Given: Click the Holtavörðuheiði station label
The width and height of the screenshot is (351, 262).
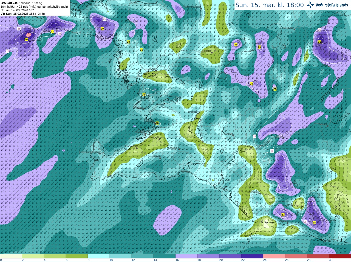Looking at the screenshot, I should pyautogui.click(x=192, y=7).
